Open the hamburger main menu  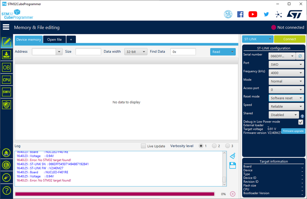tap(6, 27)
